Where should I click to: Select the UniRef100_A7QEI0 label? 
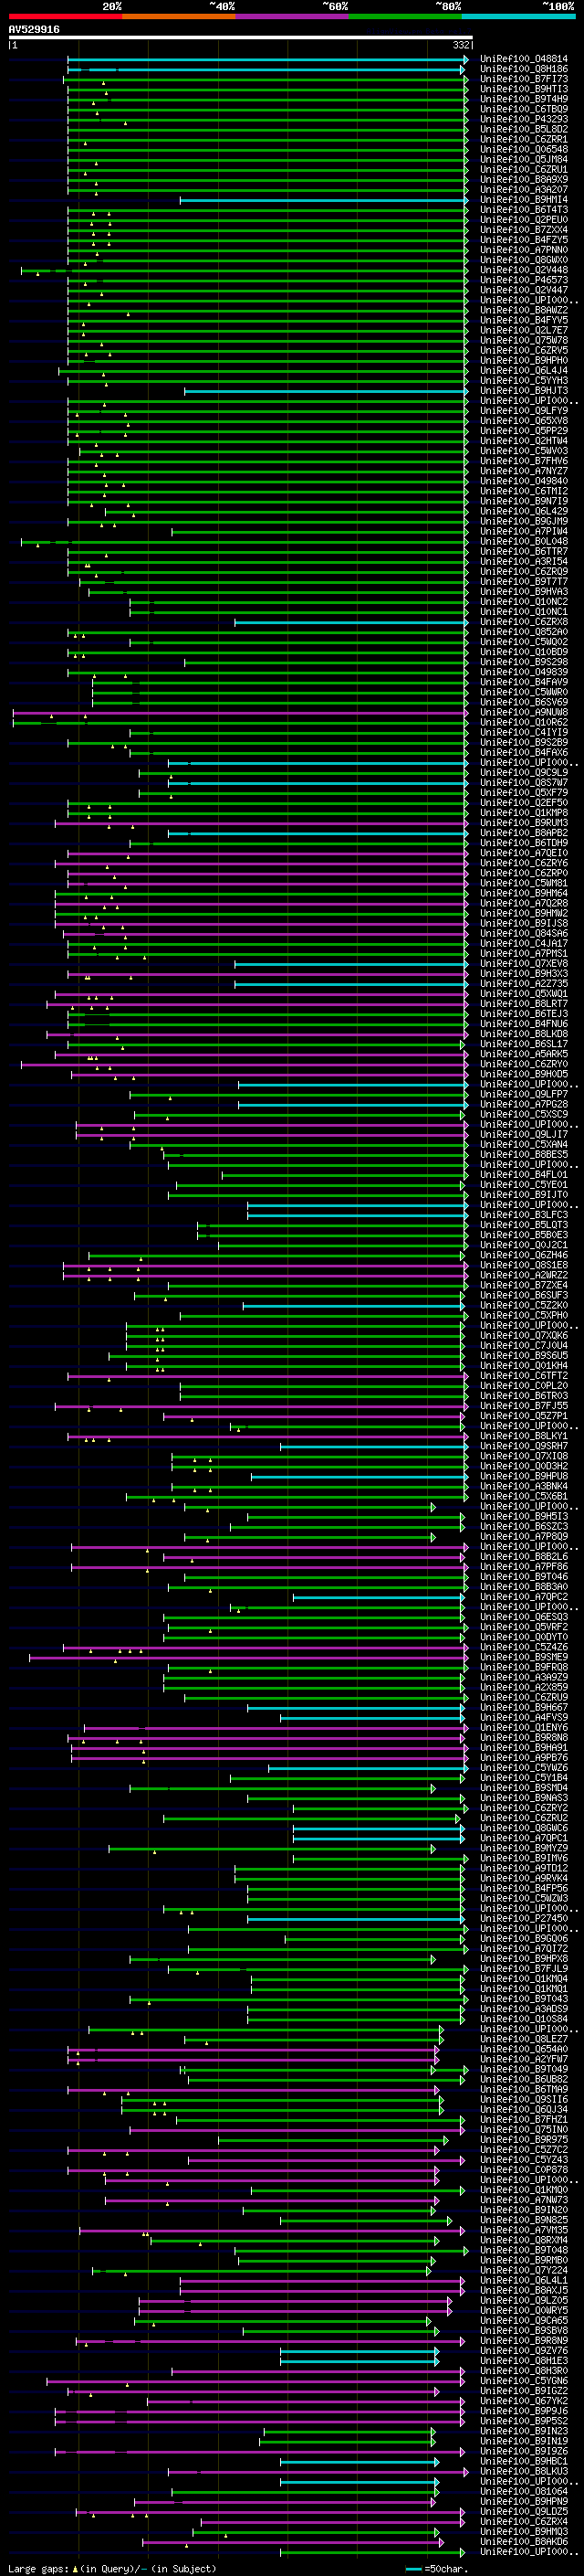(523, 853)
